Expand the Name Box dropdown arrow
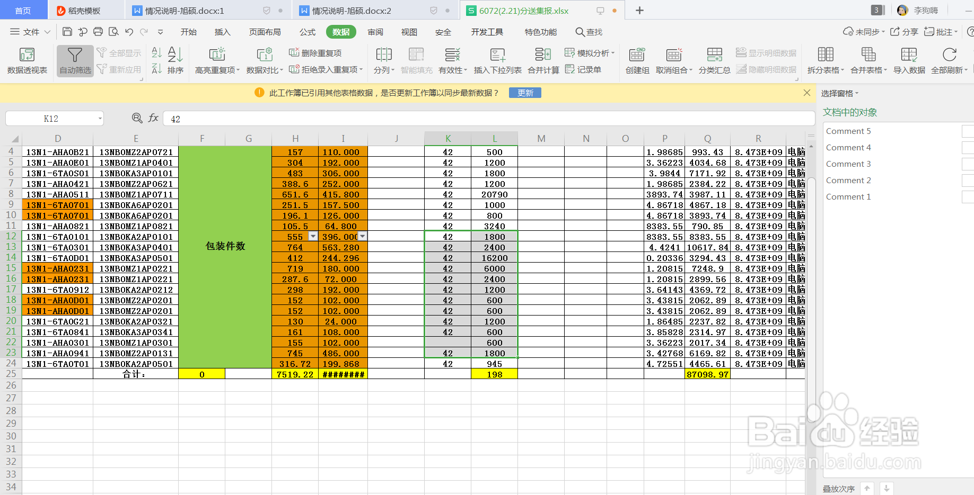Image resolution: width=974 pixels, height=495 pixels. tap(100, 119)
